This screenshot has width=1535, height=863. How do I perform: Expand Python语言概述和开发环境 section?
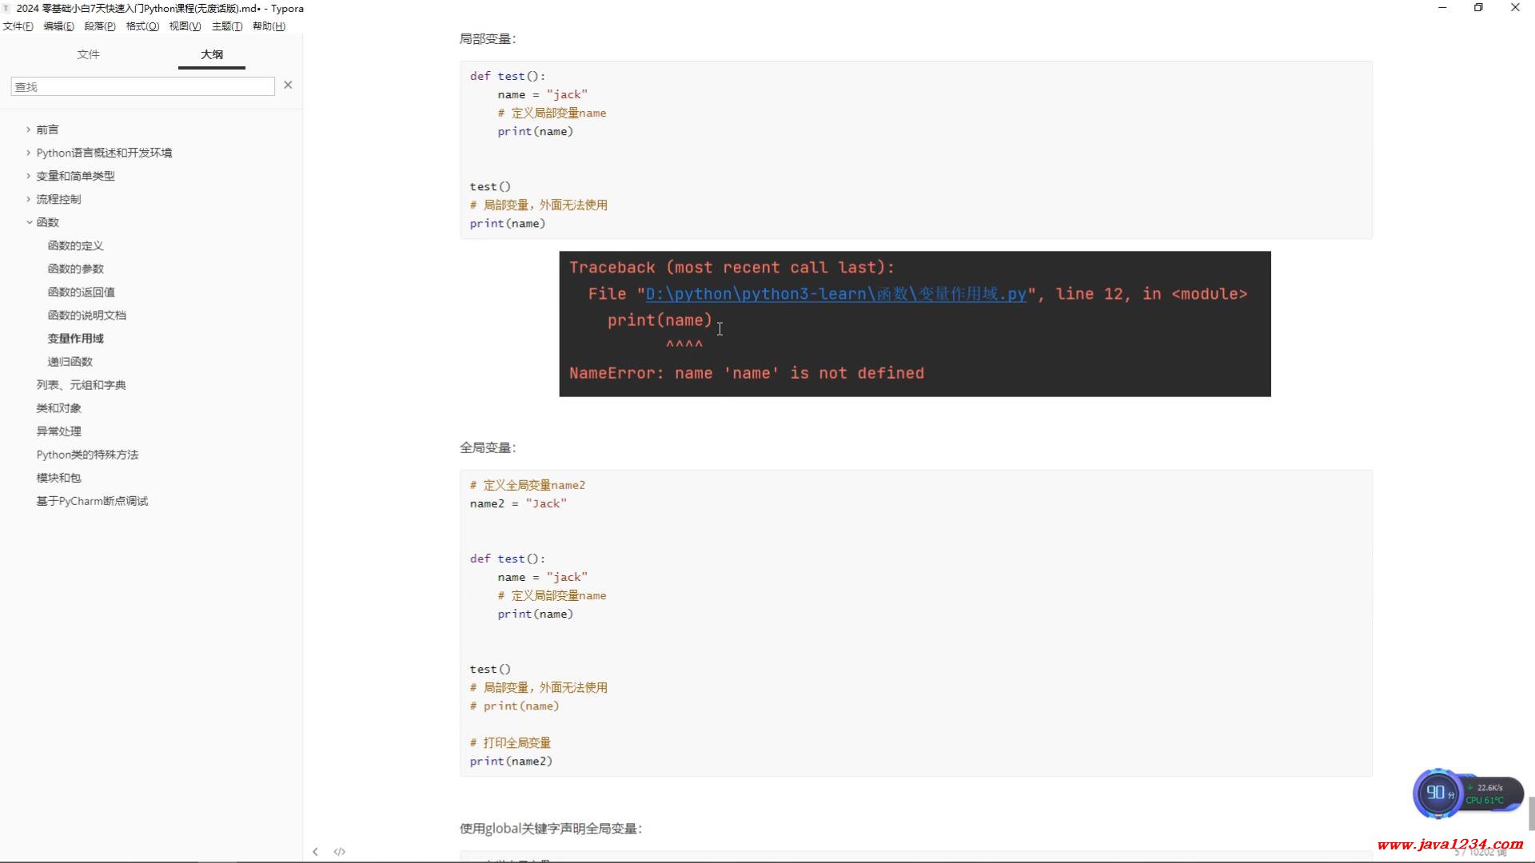(29, 153)
